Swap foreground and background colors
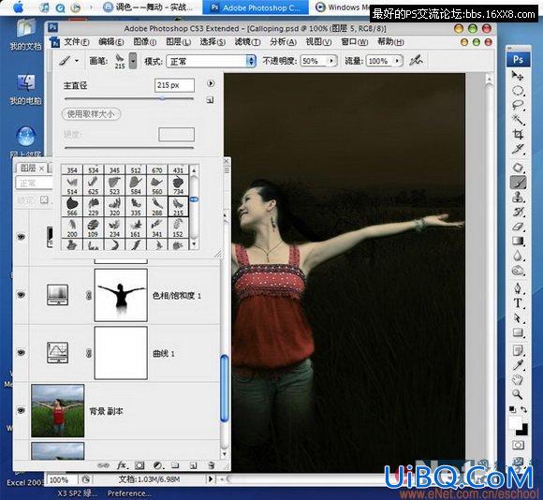The image size is (543, 500). tap(524, 409)
